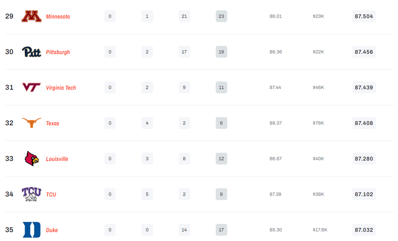
Task: Open the Minnesota team link
Action: click(x=58, y=16)
